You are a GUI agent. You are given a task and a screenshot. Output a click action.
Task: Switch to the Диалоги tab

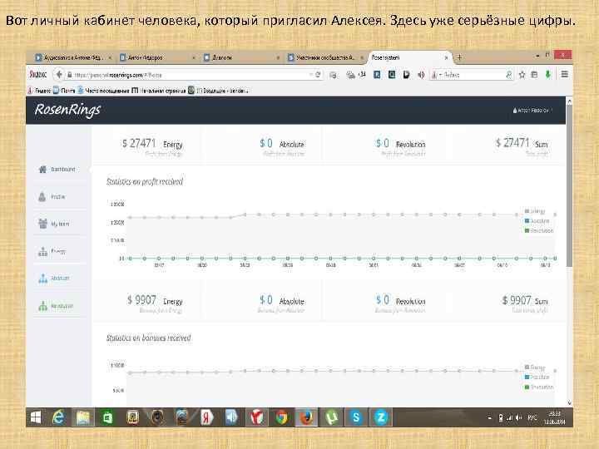coord(237,57)
